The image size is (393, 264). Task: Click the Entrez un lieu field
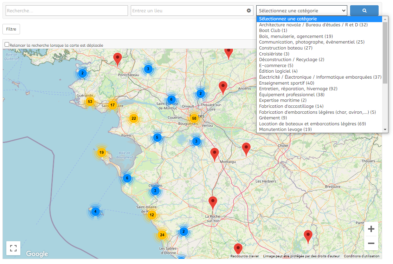188,11
